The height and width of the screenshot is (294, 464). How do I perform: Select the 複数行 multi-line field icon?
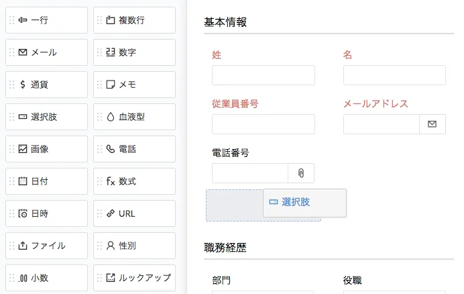pos(111,20)
